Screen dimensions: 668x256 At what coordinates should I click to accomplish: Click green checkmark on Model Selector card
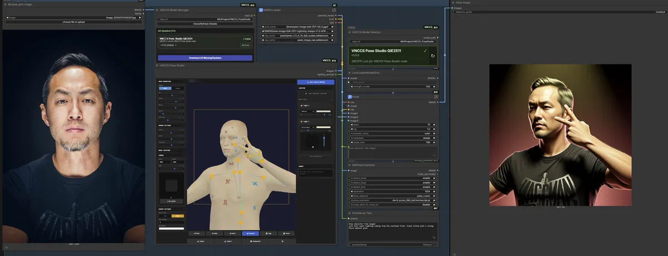[425, 51]
